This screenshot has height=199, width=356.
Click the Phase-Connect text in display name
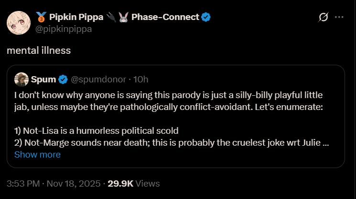165,17
